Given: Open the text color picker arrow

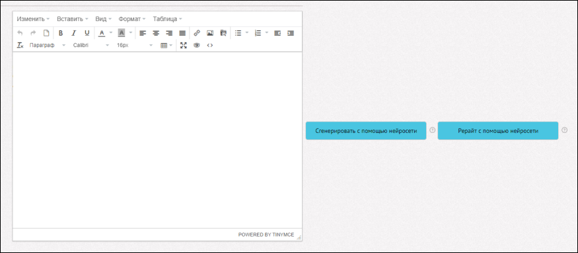Looking at the screenshot, I should pyautogui.click(x=110, y=33).
